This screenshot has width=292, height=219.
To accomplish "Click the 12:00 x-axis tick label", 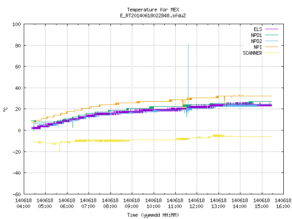I will [196, 206].
